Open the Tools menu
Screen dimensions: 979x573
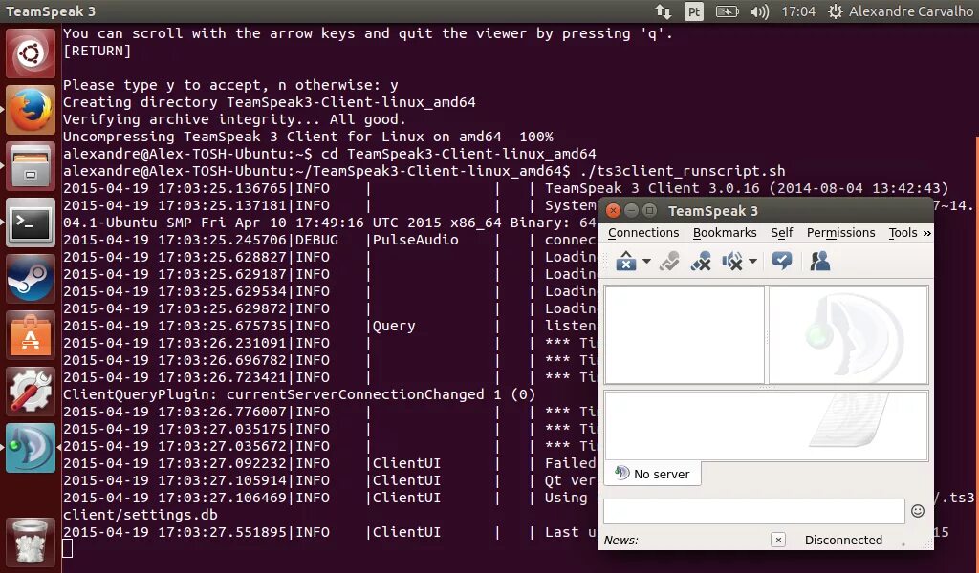[x=903, y=233]
